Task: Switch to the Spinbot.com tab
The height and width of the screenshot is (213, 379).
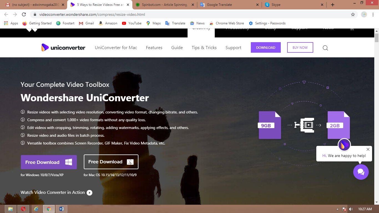Action: pyautogui.click(x=164, y=5)
